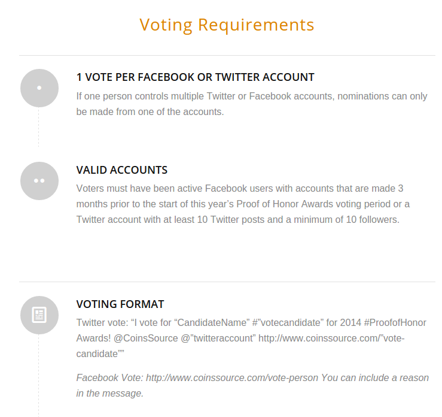Click the Twitter vote format paragraph
The image size is (442, 417).
(251, 338)
